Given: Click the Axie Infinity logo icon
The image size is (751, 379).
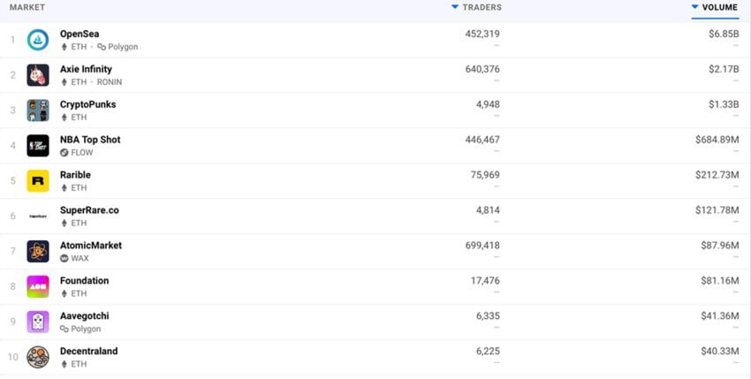Looking at the screenshot, I should tap(38, 75).
